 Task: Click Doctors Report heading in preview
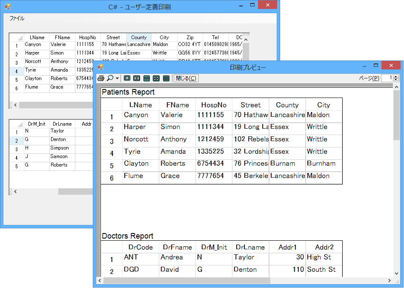(x=128, y=236)
